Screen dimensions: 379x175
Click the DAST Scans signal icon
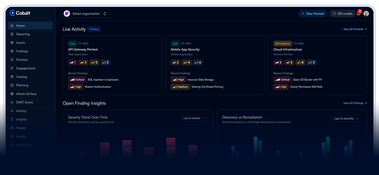click(x=12, y=102)
